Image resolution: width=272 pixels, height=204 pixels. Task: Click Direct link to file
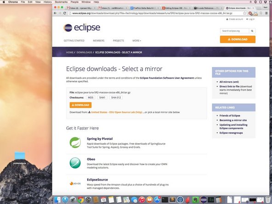(229, 86)
